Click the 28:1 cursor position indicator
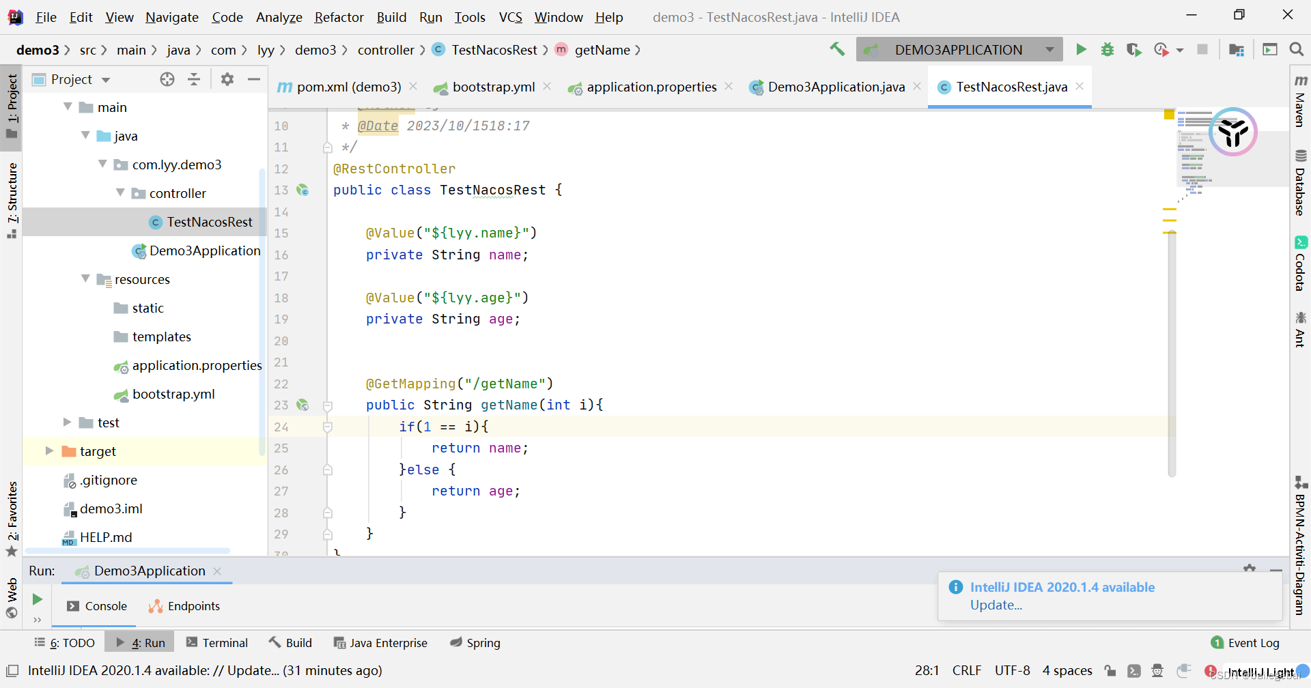Screen dimensions: 1311x688 pyautogui.click(x=927, y=671)
